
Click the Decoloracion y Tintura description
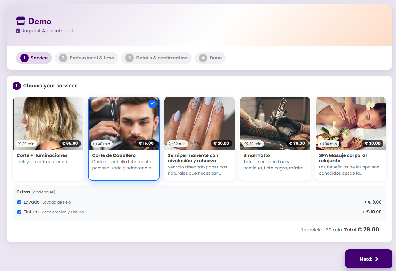tap(63, 212)
